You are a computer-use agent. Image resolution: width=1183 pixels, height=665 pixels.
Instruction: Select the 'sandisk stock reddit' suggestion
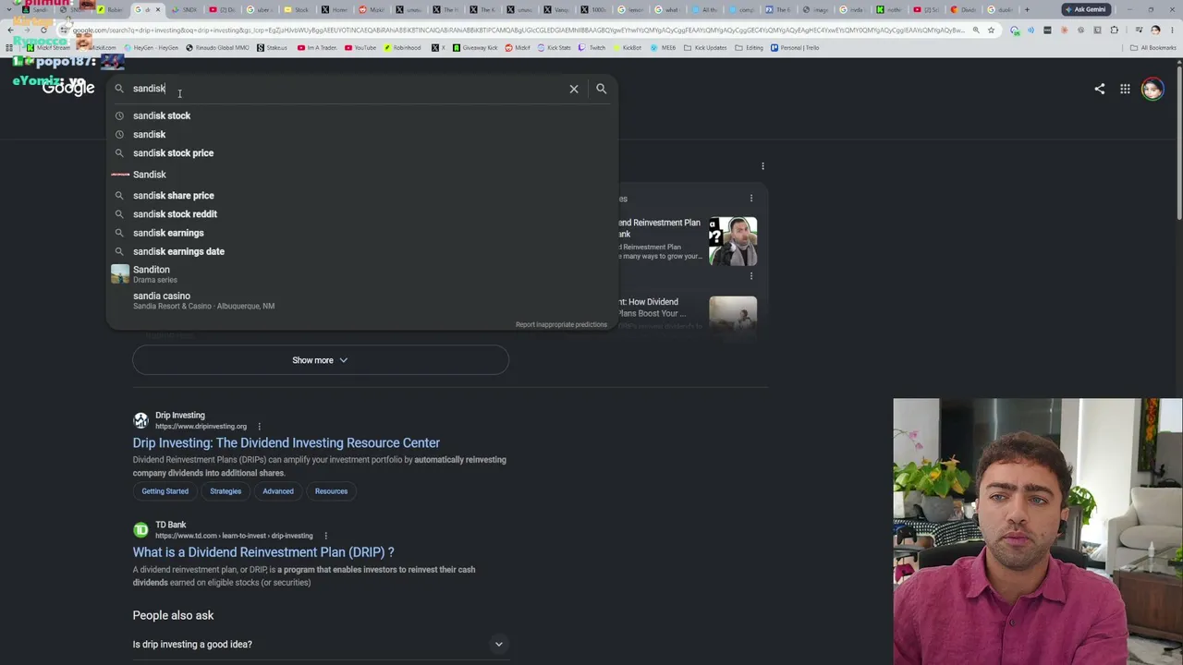[361, 214]
